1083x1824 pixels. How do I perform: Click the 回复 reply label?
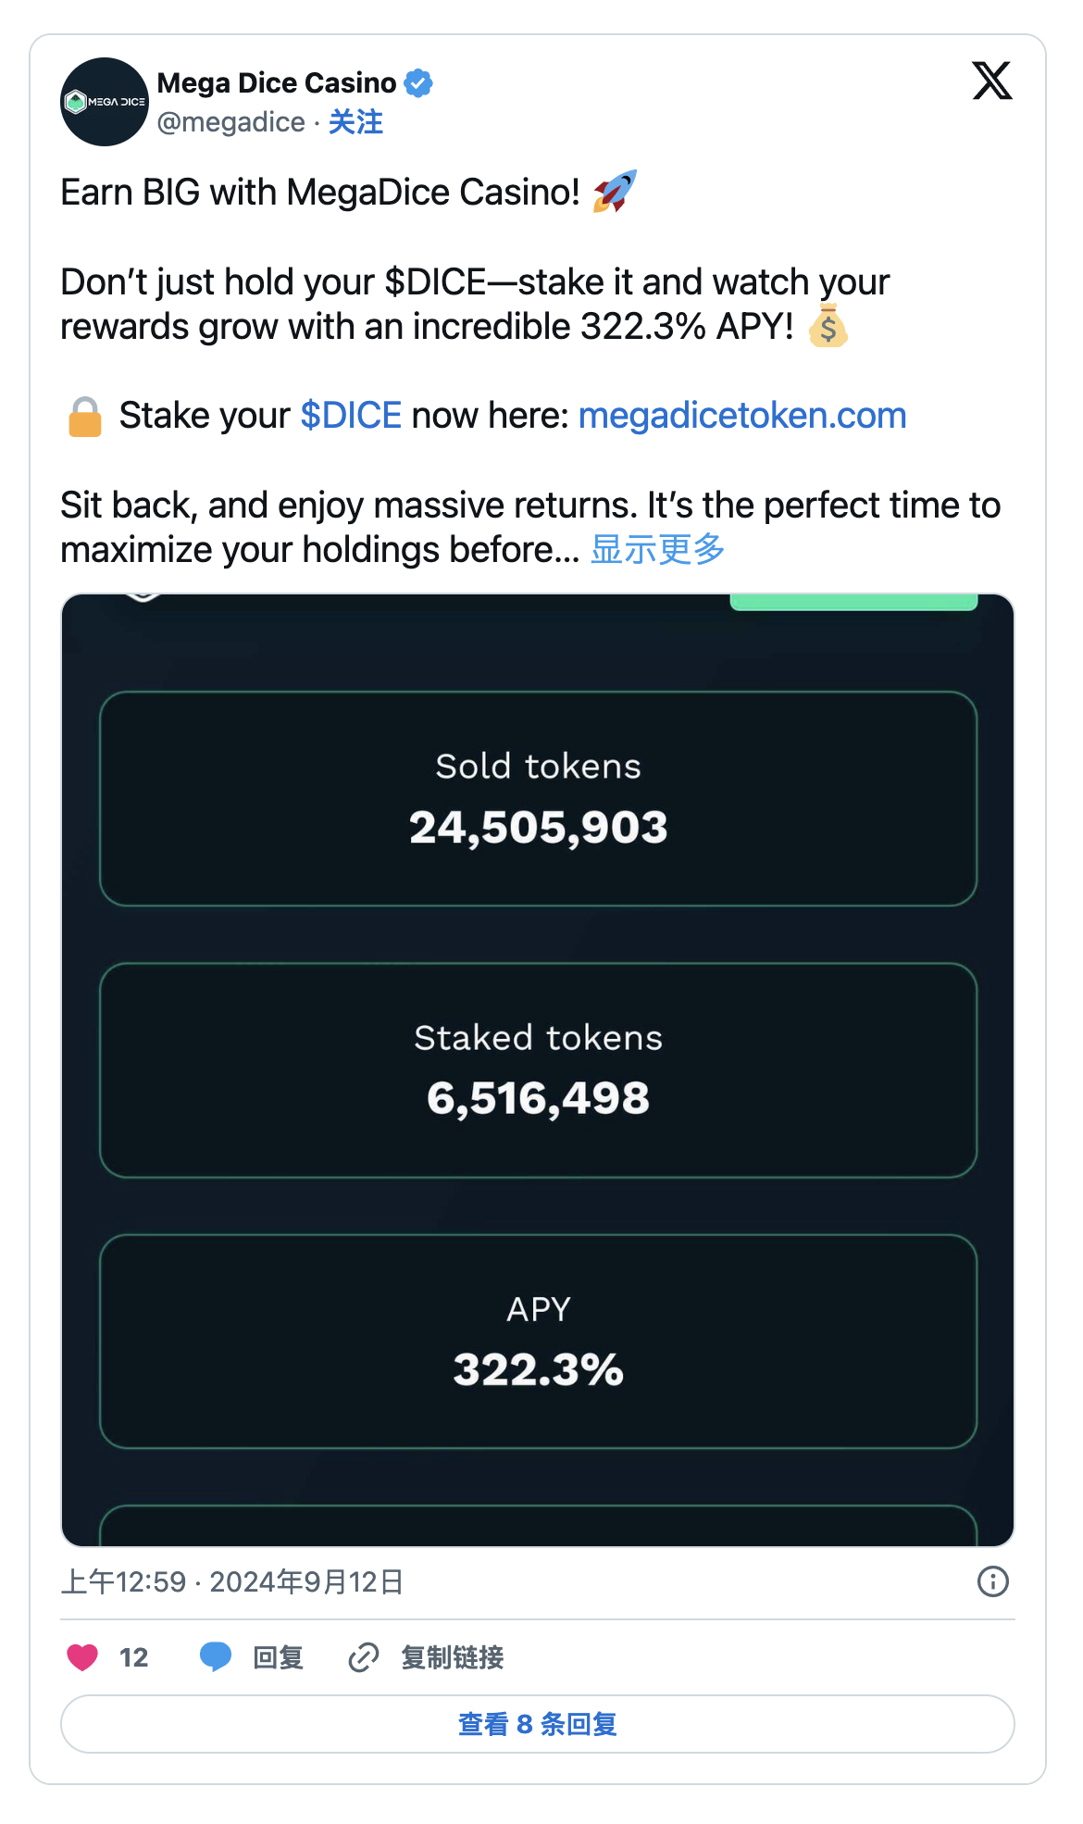click(x=278, y=1656)
